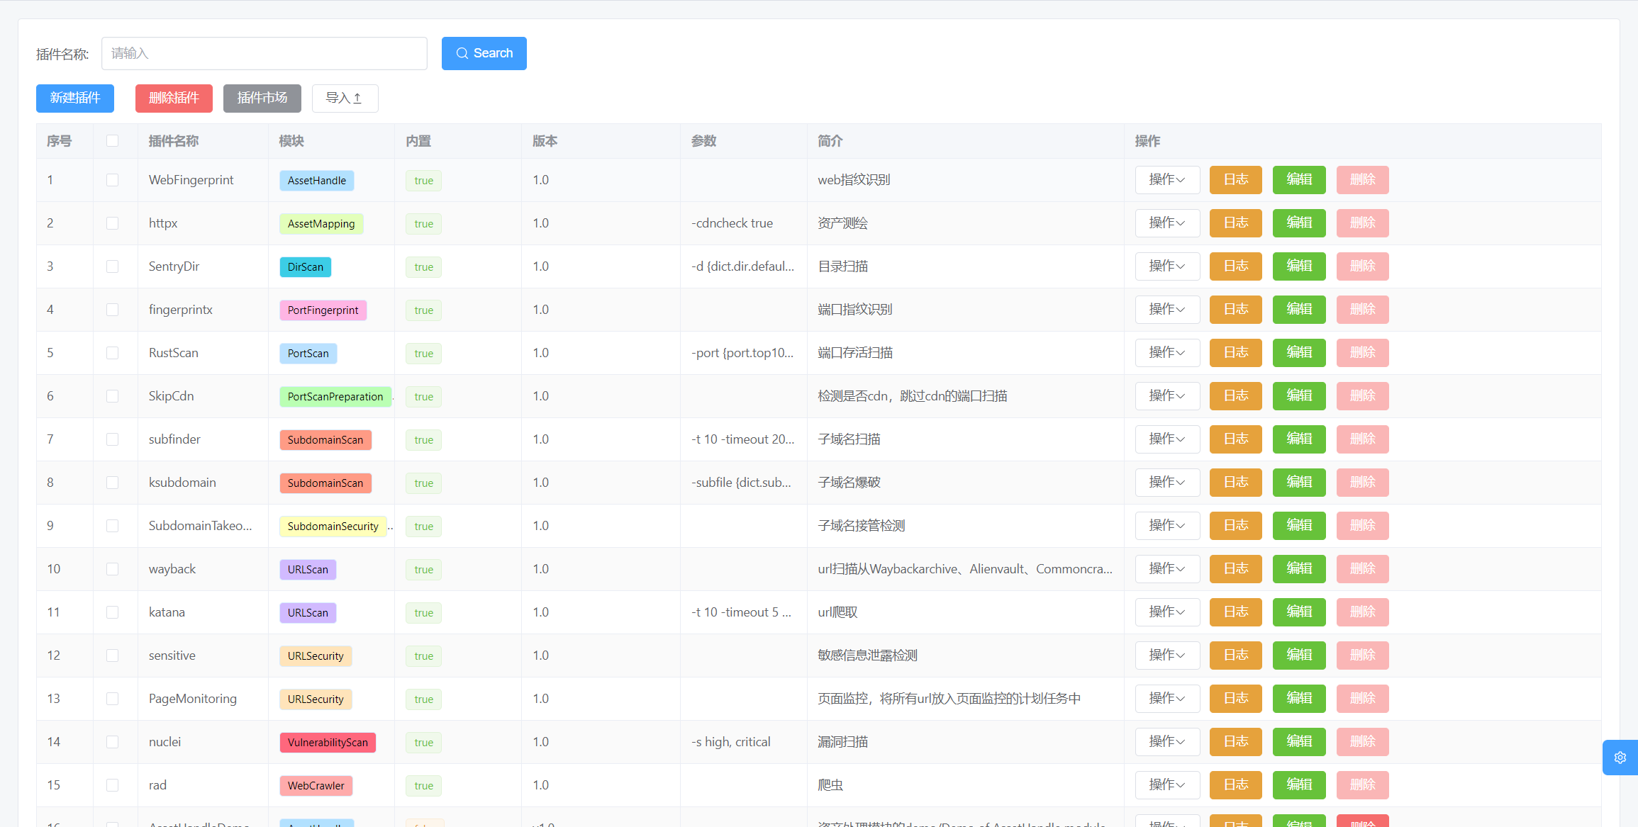This screenshot has height=827, width=1638.
Task: Edit the RustScan plugin
Action: point(1298,353)
